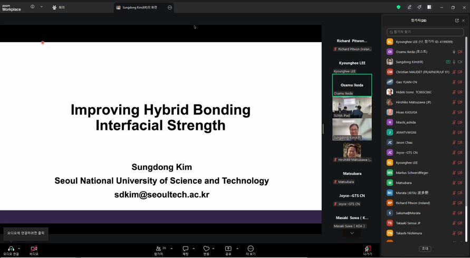Click the minus icon on the shared-screen tab
This screenshot has height=258, width=470.
pyautogui.click(x=170, y=7)
